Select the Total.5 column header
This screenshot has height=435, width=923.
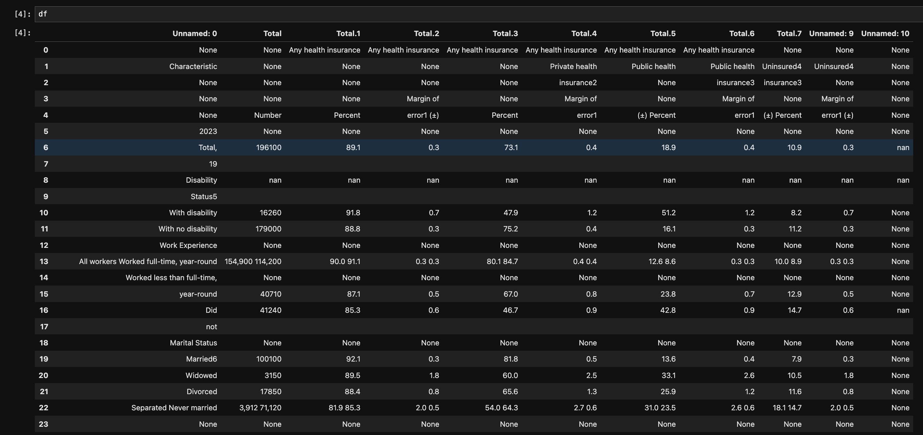point(663,34)
